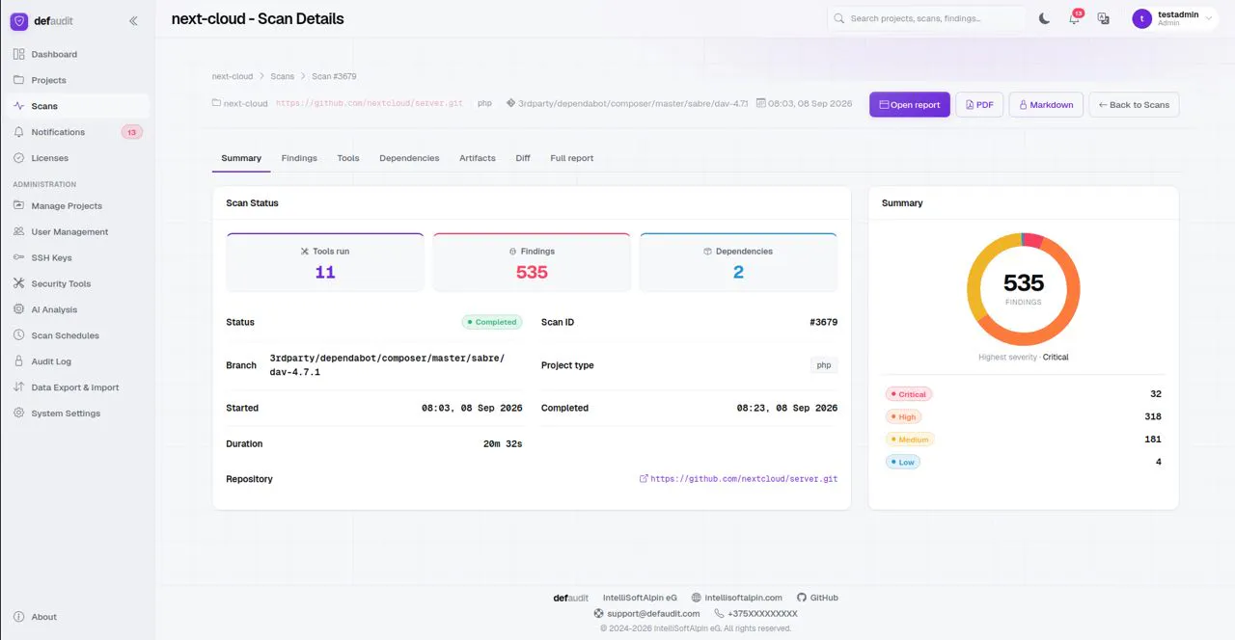Select the Summary tab

(241, 158)
